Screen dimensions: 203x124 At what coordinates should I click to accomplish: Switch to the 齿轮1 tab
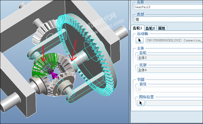click(x=137, y=28)
